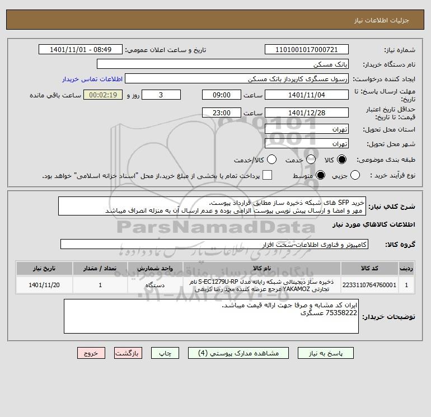
Task: Click the delivery province field تهران
Action: (x=307, y=129)
